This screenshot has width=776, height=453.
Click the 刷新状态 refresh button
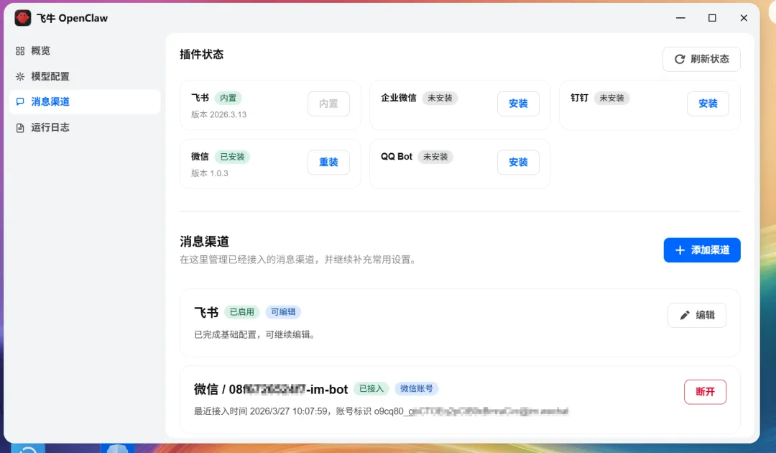click(701, 59)
